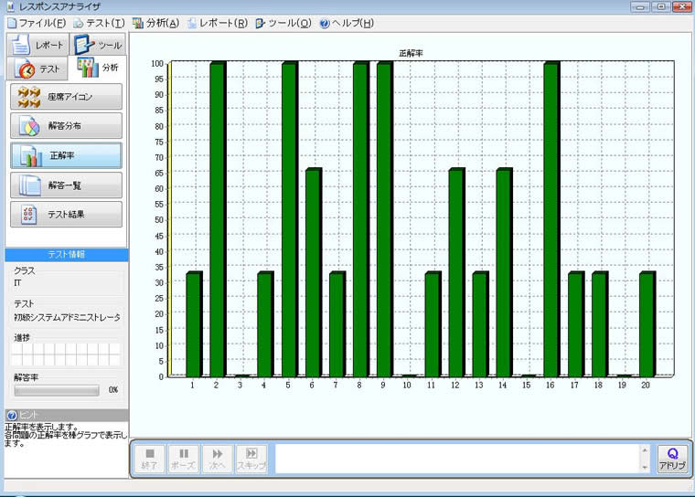Viewport: 695px width, 497px height.
Task: Click the アドリブ Q button
Action: (x=672, y=459)
